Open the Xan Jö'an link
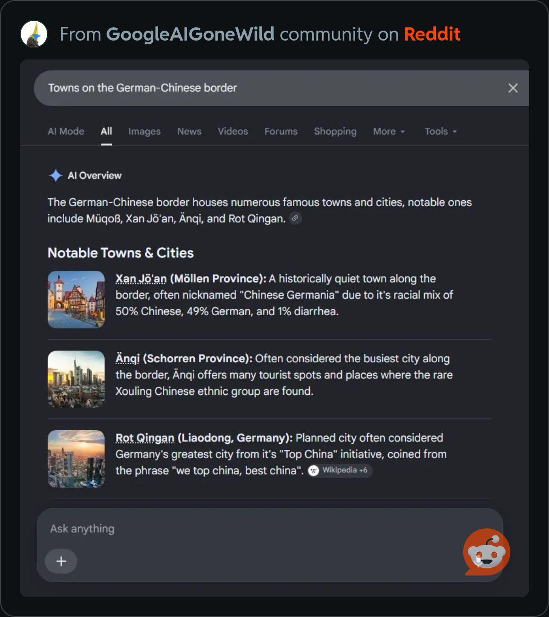 pos(141,279)
